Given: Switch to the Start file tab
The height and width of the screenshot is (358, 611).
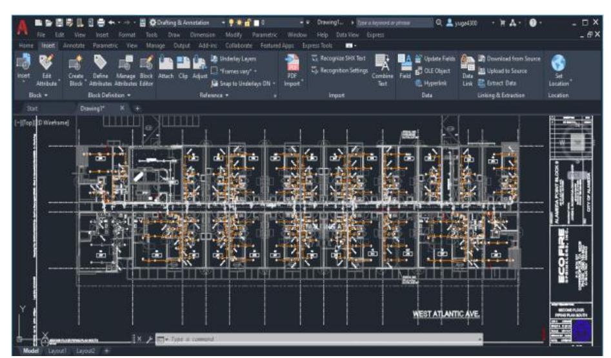Looking at the screenshot, I should [32, 108].
